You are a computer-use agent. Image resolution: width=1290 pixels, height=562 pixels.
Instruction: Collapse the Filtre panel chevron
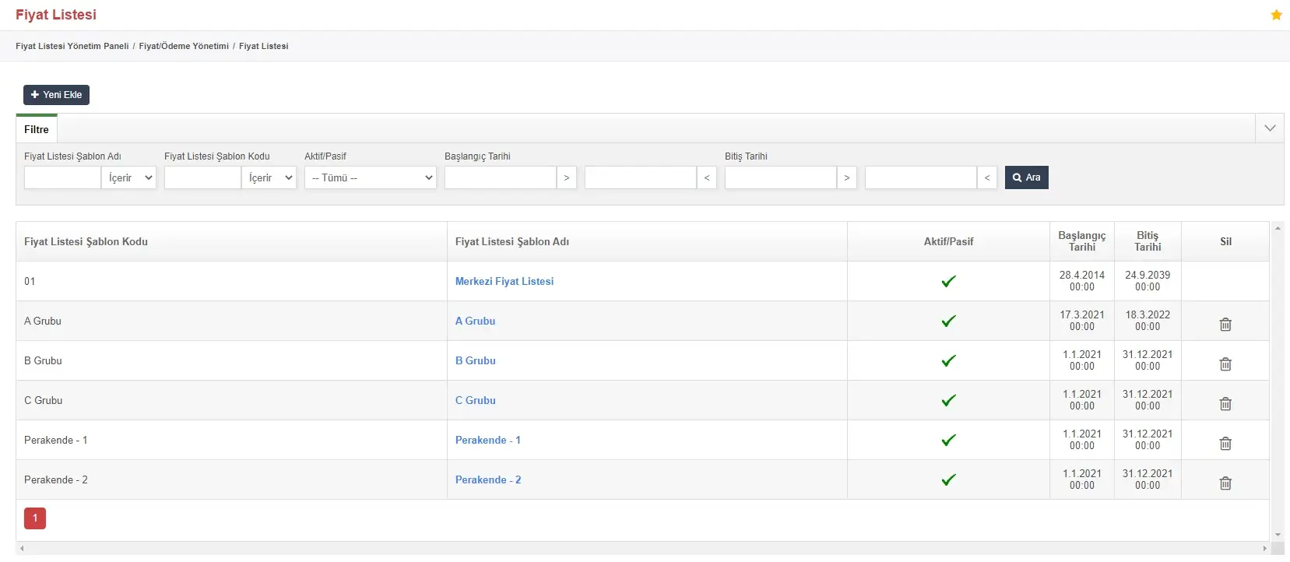(x=1270, y=128)
